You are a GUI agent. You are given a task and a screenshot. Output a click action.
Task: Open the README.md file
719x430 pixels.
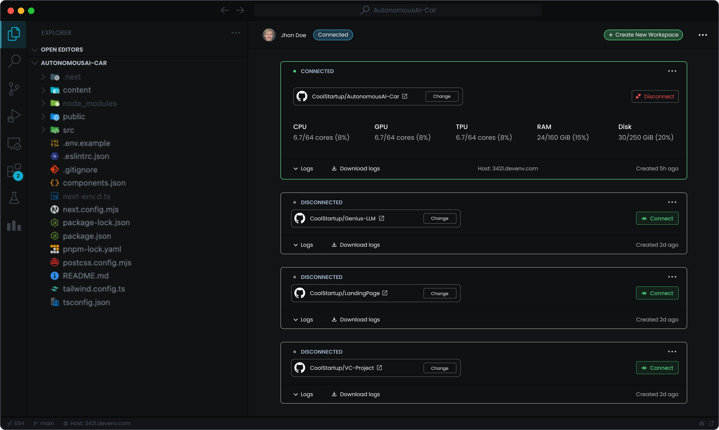(79, 275)
